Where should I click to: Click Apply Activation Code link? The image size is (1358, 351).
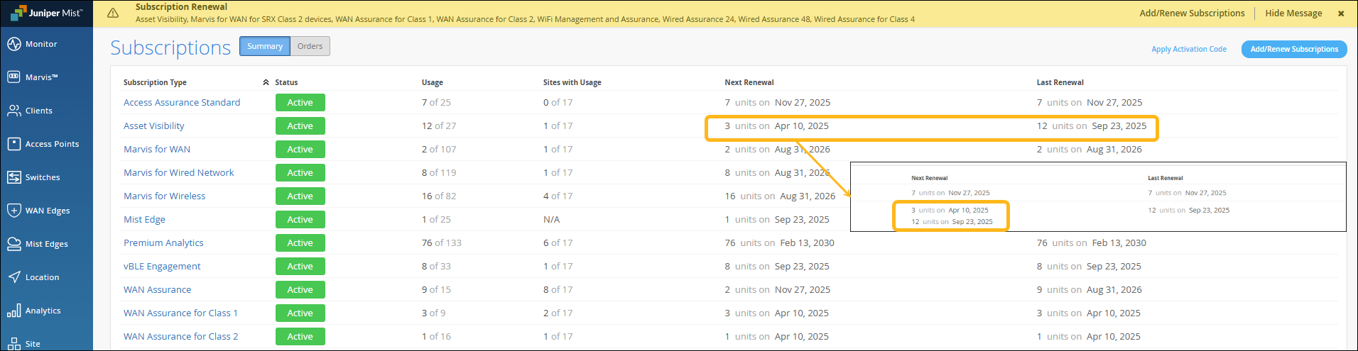point(1188,49)
